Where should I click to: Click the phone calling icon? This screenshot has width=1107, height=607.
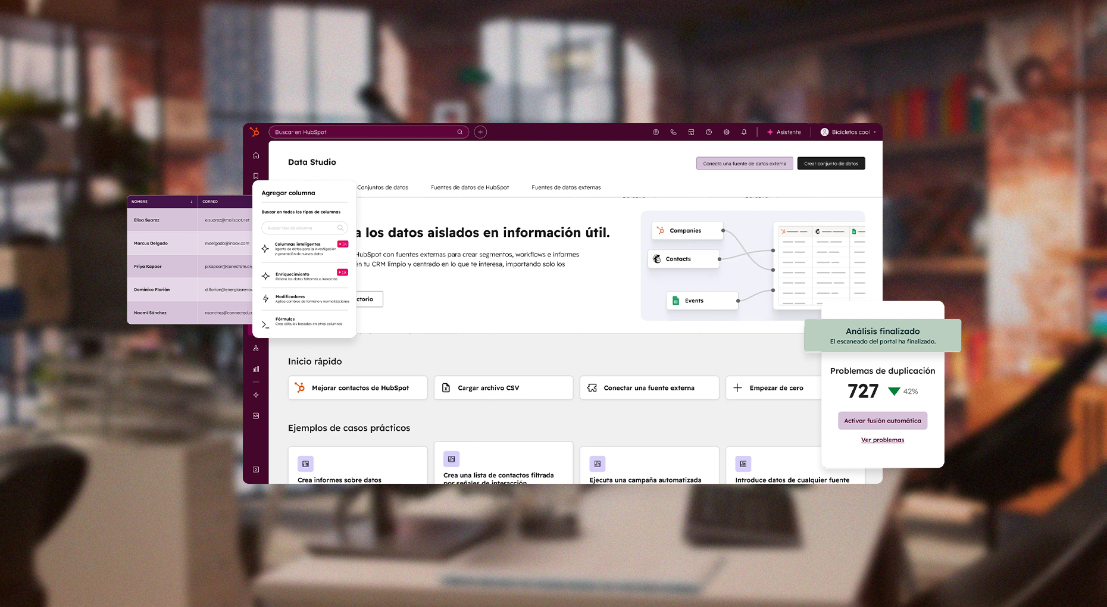pyautogui.click(x=673, y=132)
